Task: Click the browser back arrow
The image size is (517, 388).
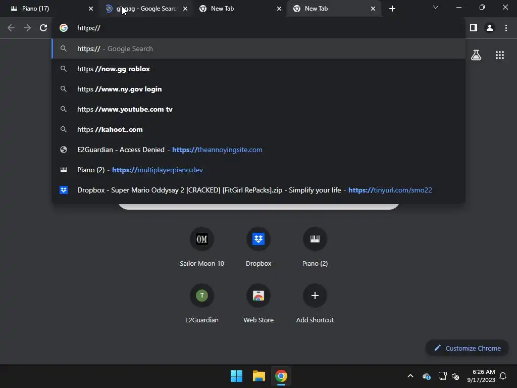Action: (11, 28)
